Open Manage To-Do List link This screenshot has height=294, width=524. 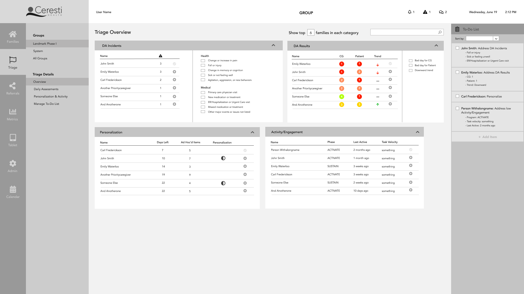click(46, 104)
